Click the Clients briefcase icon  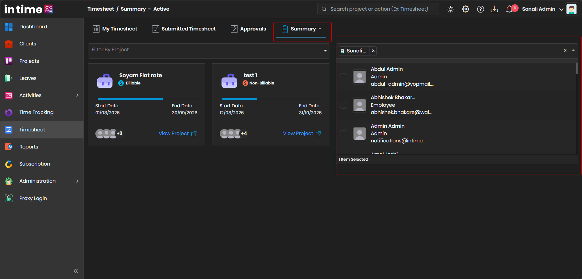coord(9,44)
